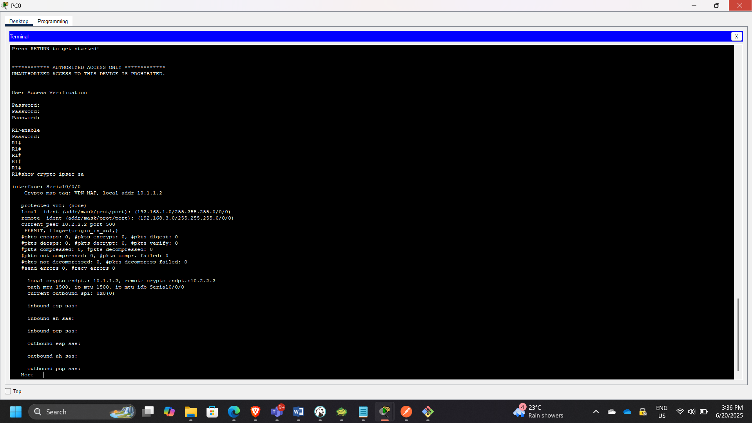The height and width of the screenshot is (423, 752).
Task: Open the volume control slider
Action: [692, 412]
